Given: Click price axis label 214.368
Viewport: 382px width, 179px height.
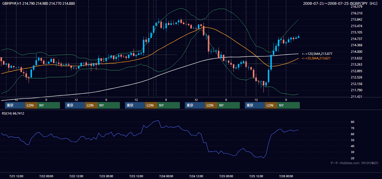Looking at the screenshot, I should tap(357, 45).
